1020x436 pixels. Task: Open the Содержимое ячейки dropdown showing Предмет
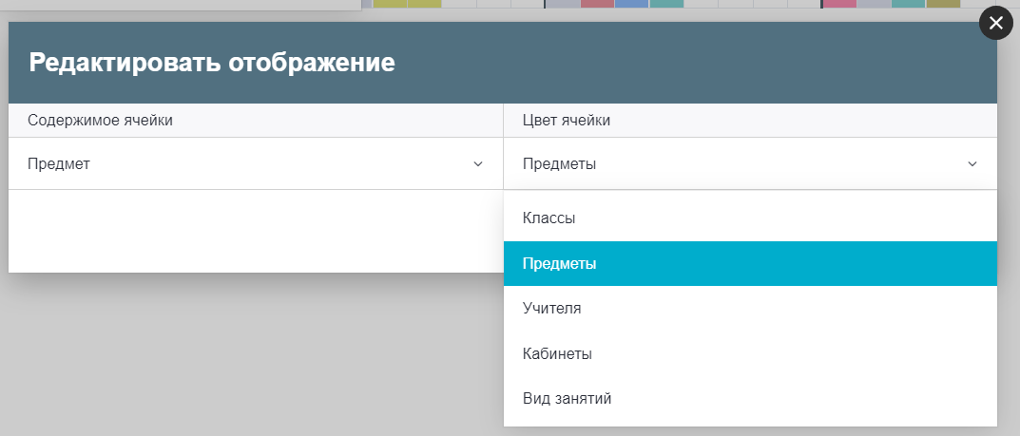pos(256,163)
